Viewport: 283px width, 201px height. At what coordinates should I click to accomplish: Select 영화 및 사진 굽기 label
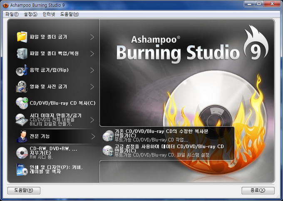click(48, 87)
